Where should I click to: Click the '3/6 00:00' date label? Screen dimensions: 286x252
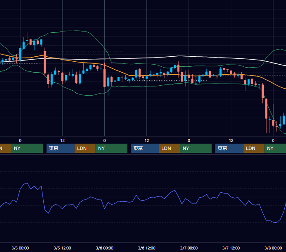tap(104, 248)
